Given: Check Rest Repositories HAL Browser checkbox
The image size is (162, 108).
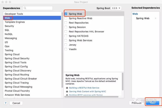Looking at the screenshot, I should [66, 31].
